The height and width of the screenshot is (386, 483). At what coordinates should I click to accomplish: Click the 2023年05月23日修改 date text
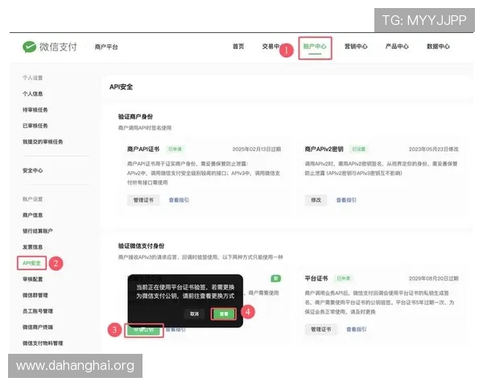coord(433,150)
